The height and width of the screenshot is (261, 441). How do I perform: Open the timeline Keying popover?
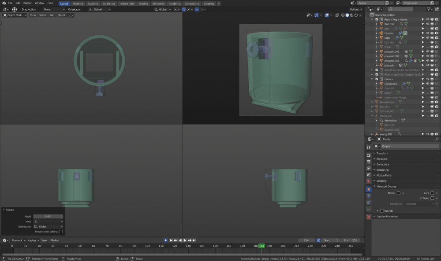coord(33,240)
